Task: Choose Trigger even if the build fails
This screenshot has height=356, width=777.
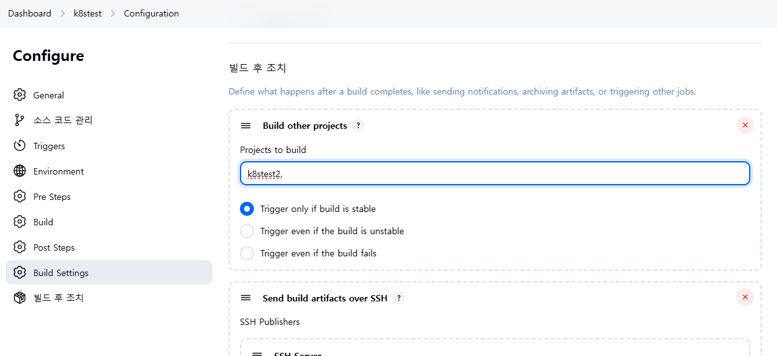Action: [247, 253]
